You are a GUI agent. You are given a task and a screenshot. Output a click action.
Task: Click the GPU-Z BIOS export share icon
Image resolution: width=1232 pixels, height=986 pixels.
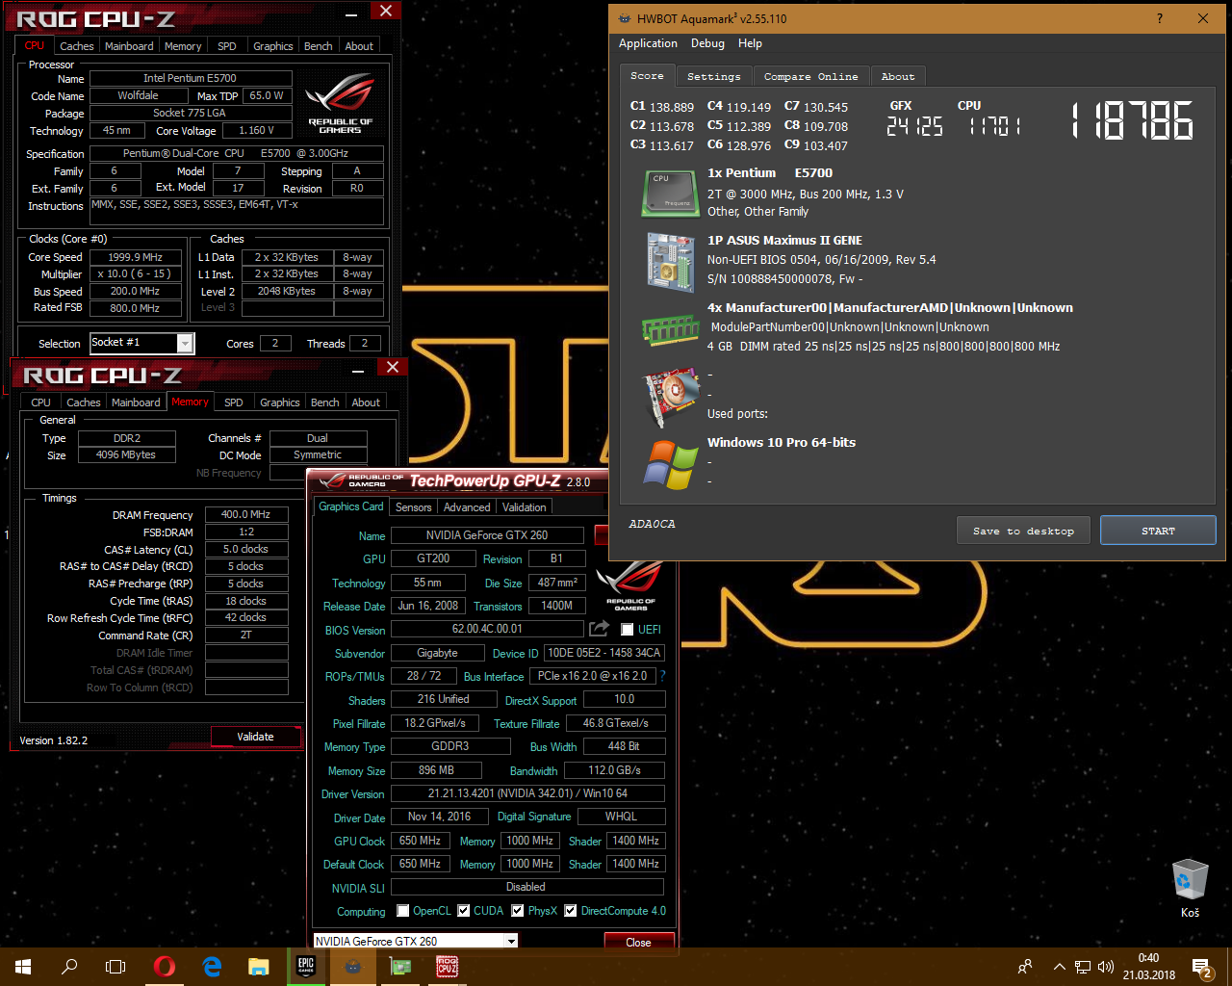600,629
